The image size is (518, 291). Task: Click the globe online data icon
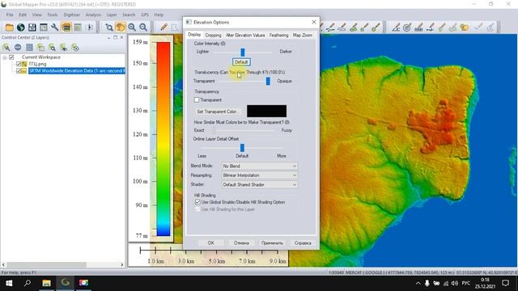pyautogui.click(x=21, y=27)
